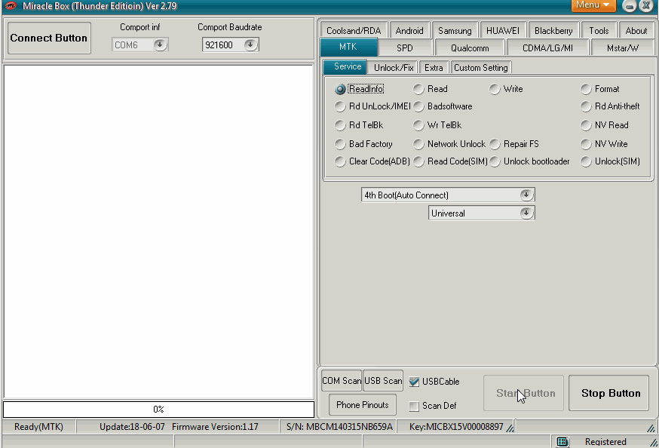Click inside the white log output area

[158, 231]
